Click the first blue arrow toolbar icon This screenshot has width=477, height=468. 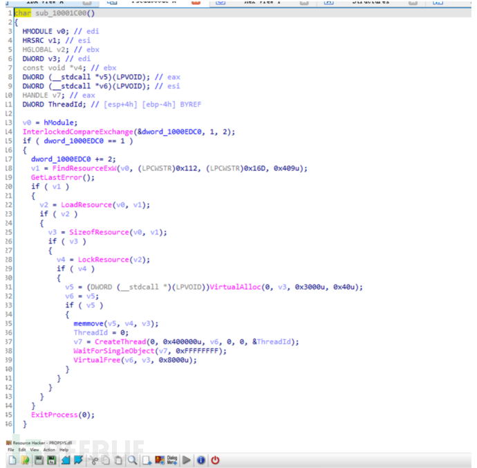[66, 460]
